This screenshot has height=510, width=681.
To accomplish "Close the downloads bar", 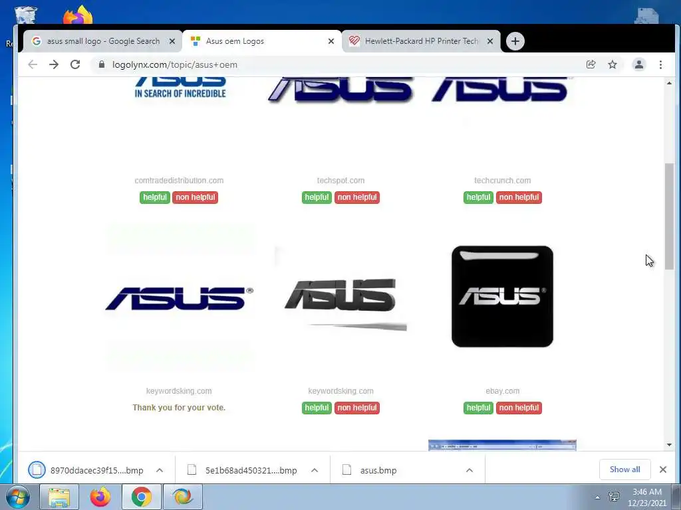I will coord(663,469).
